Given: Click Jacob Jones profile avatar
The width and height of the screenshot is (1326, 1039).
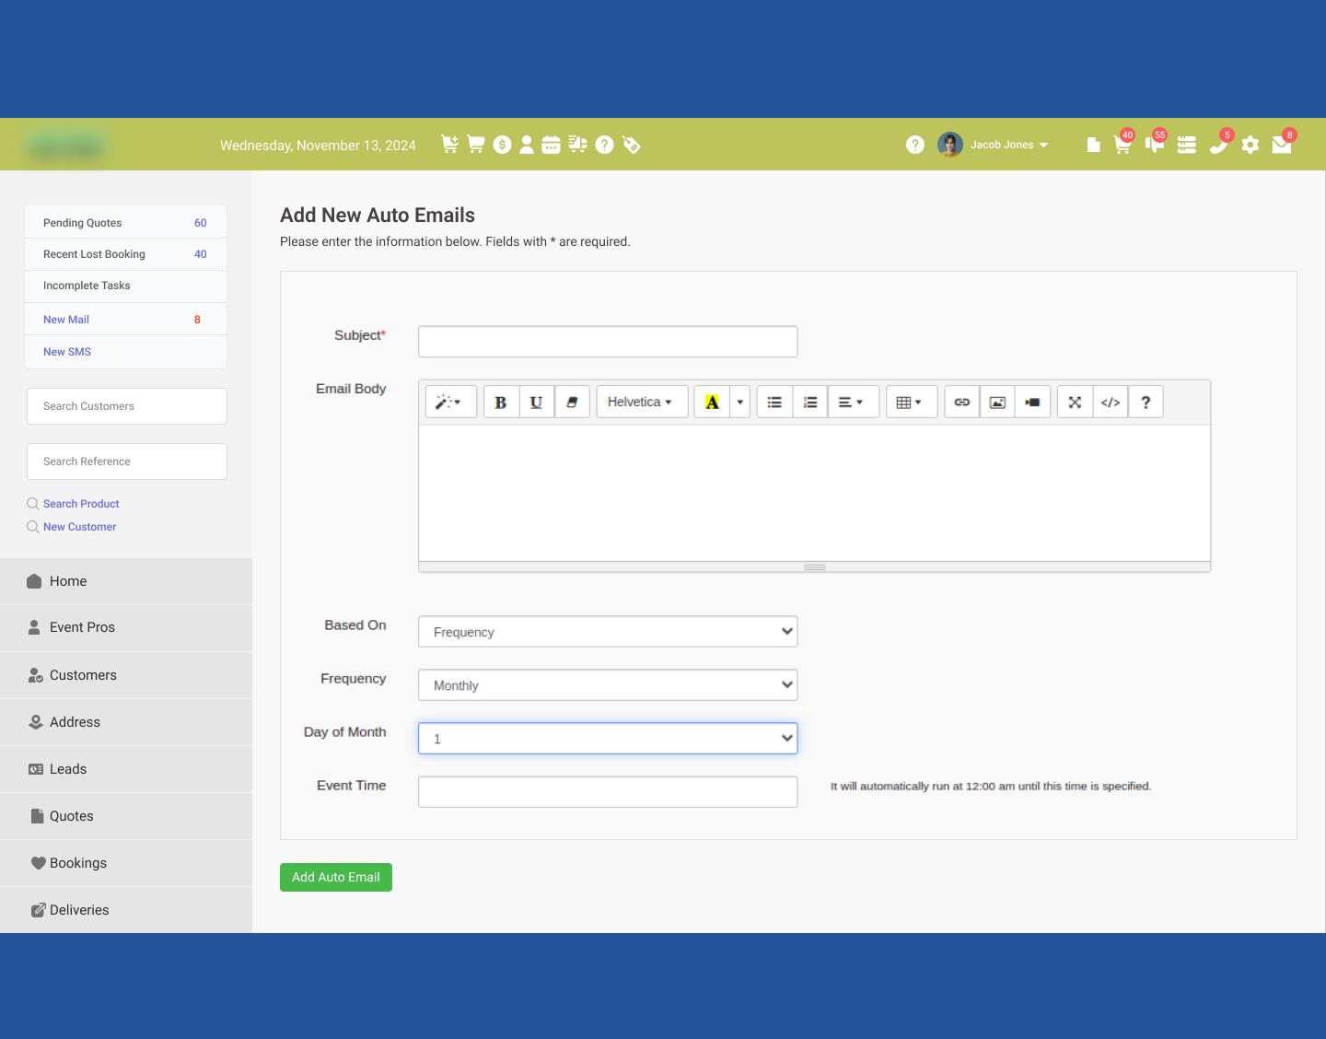Looking at the screenshot, I should [x=950, y=145].
